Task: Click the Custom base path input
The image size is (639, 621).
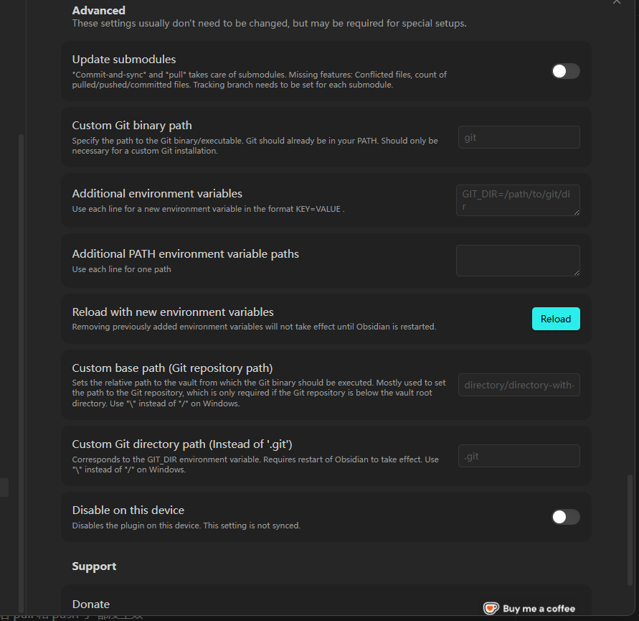Action: [519, 385]
